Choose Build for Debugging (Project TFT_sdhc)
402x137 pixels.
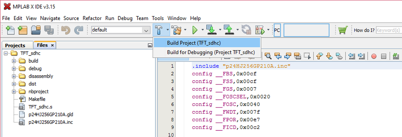(x=211, y=52)
